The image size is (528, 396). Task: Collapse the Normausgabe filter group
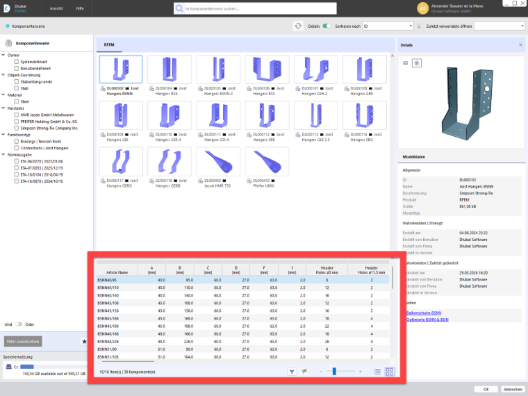3,154
